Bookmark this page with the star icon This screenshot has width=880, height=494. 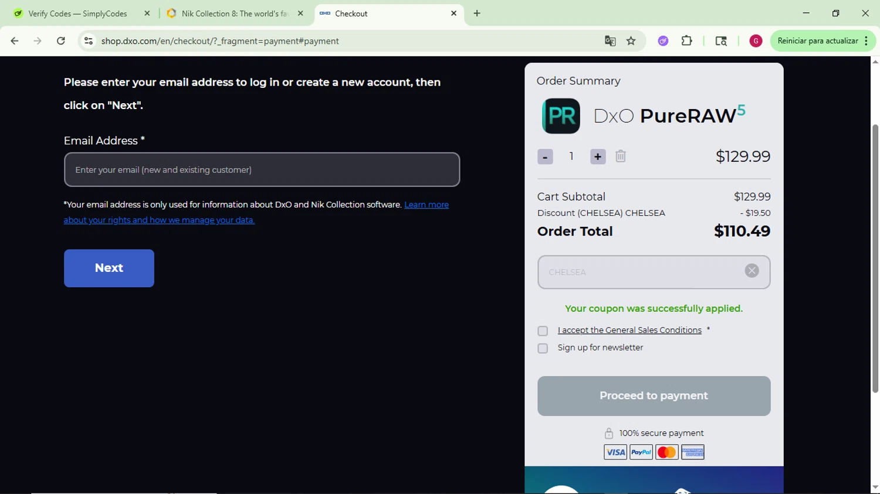[631, 41]
